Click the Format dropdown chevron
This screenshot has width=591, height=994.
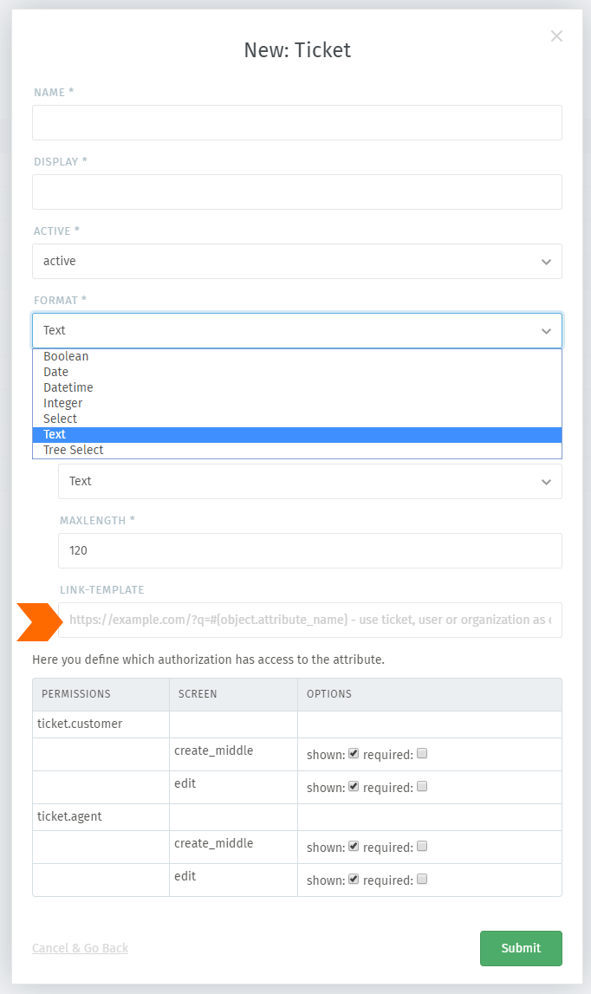coord(546,330)
